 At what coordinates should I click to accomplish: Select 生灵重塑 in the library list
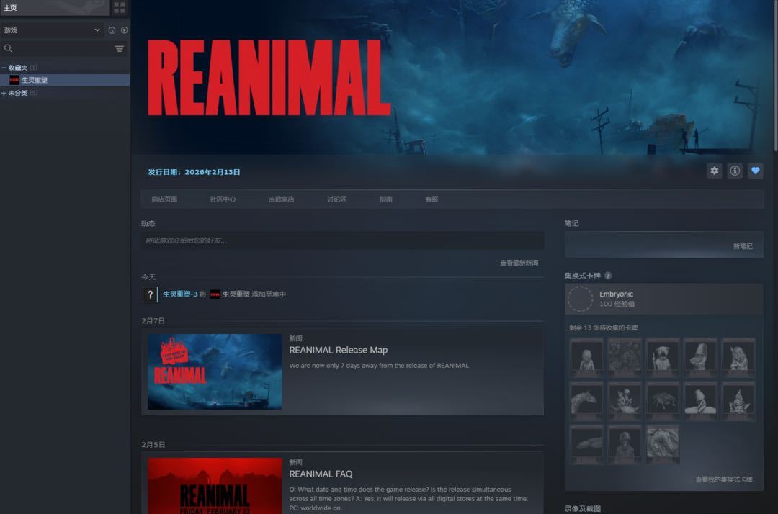tap(65, 80)
